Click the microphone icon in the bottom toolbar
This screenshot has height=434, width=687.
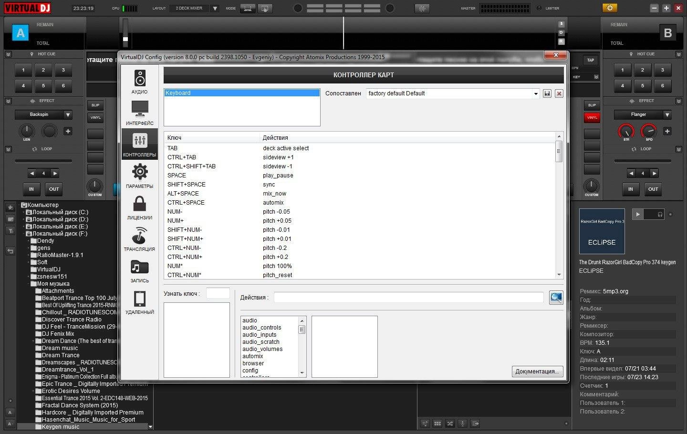(462, 424)
